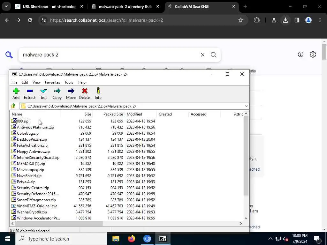
Task: Show hidden system tray icons
Action: point(270,239)
